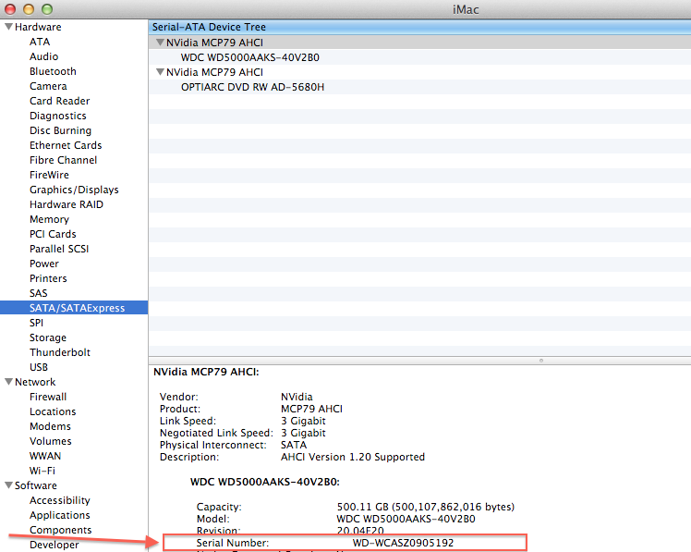The width and height of the screenshot is (691, 552).
Task: Open Firewall under Network
Action: [x=48, y=397]
